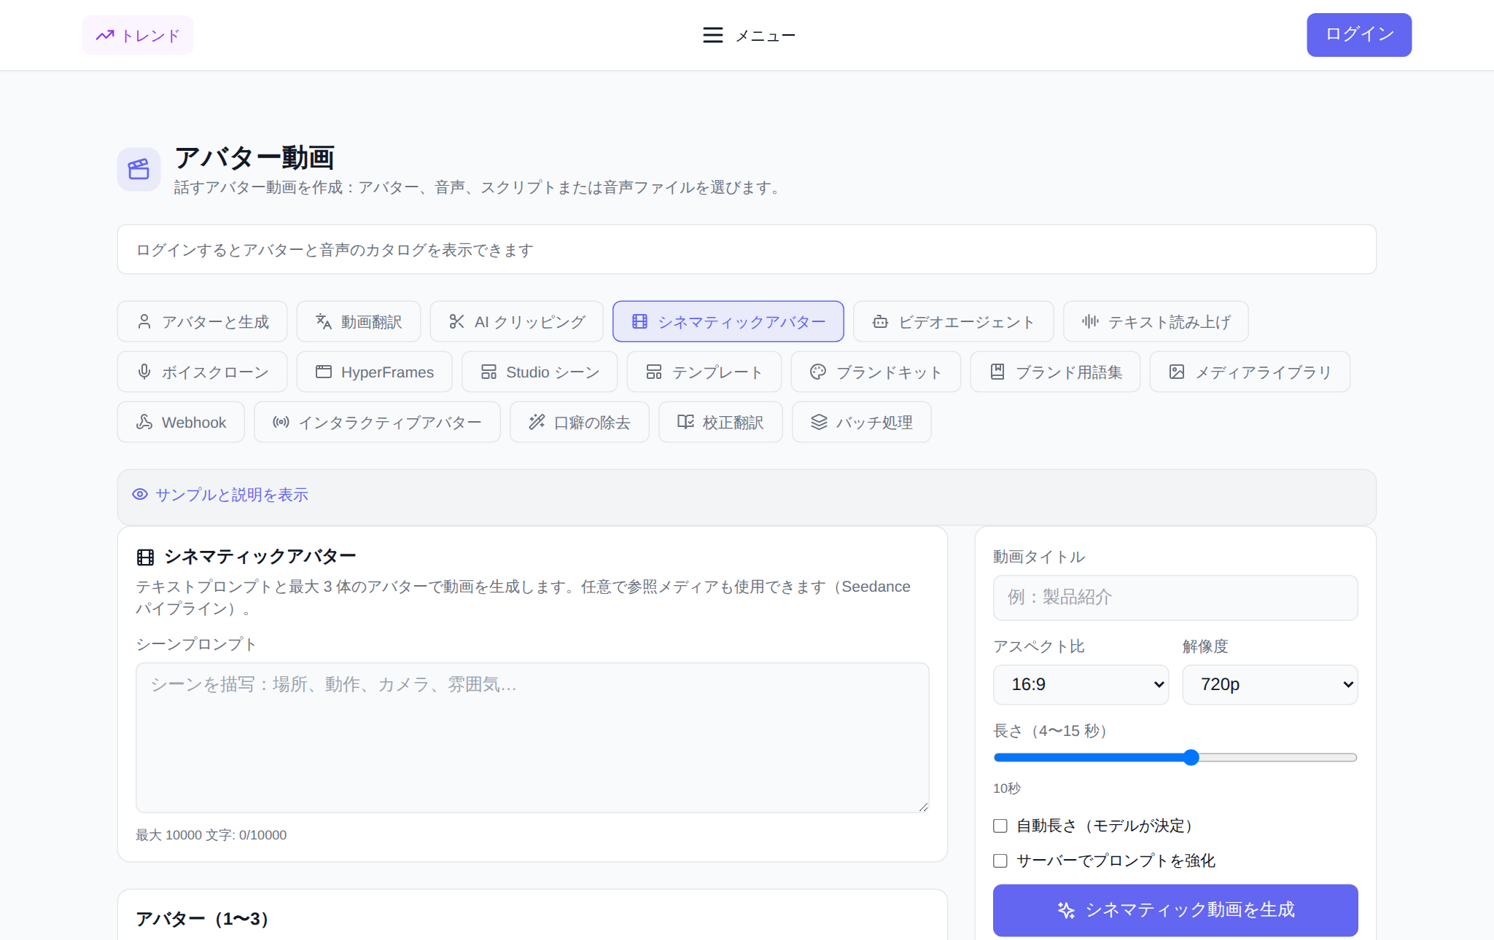Click the 動画タイトル input field
Image resolution: width=1494 pixels, height=940 pixels.
pyautogui.click(x=1175, y=598)
